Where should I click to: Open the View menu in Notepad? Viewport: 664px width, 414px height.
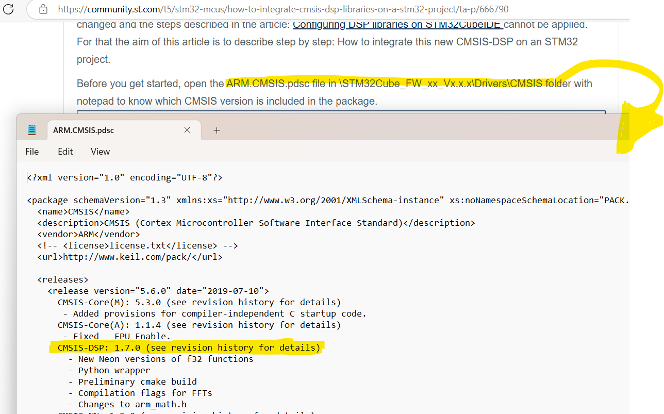100,152
